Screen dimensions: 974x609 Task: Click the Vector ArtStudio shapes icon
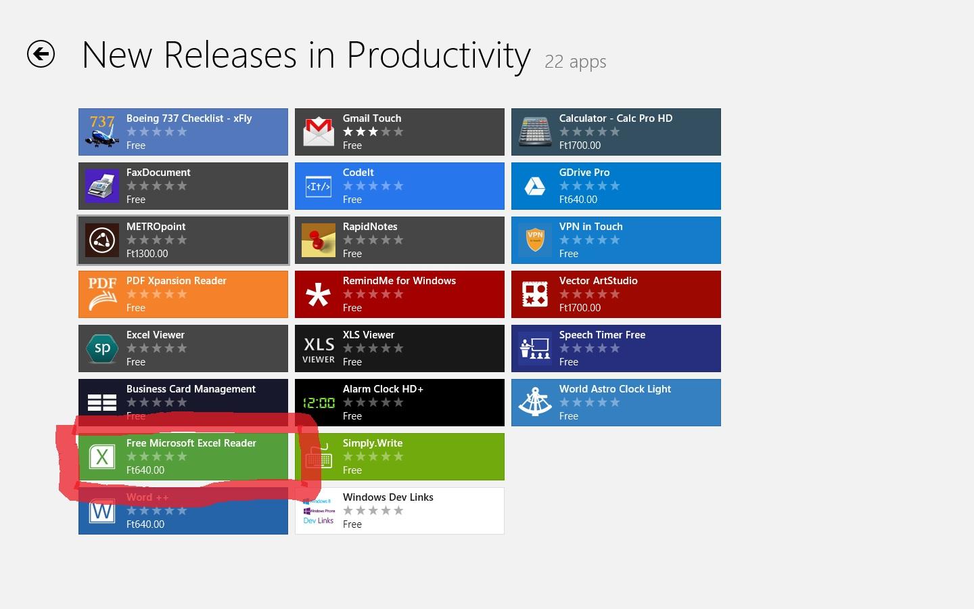535,294
